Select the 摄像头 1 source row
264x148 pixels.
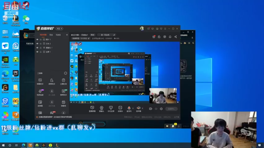(x=52, y=48)
